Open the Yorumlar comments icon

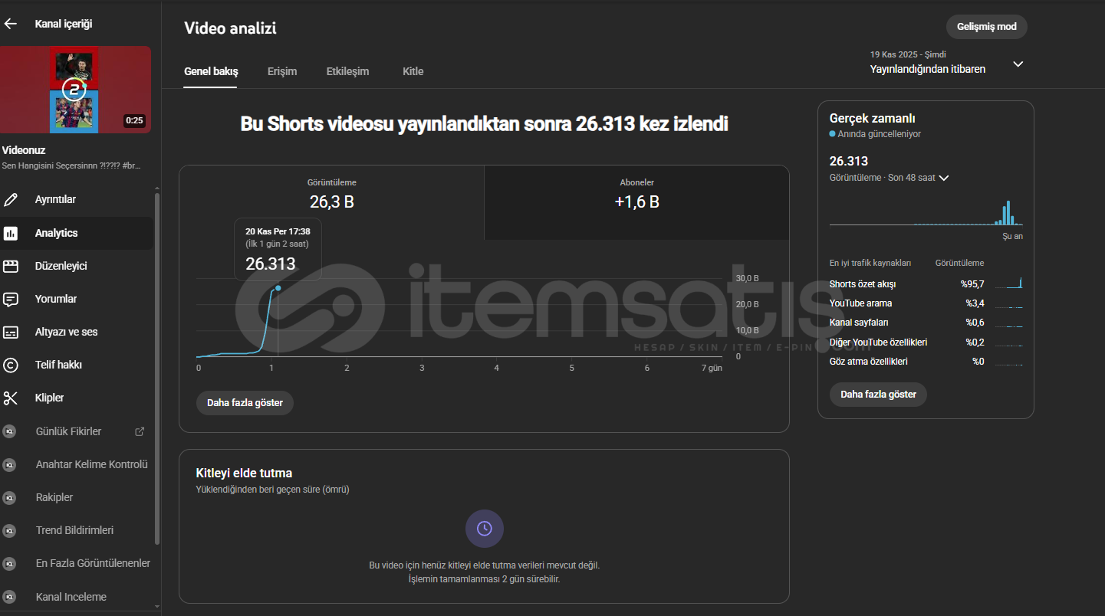click(11, 299)
